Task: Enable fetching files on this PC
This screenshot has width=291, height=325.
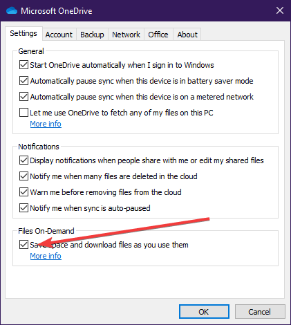Action: (x=24, y=113)
